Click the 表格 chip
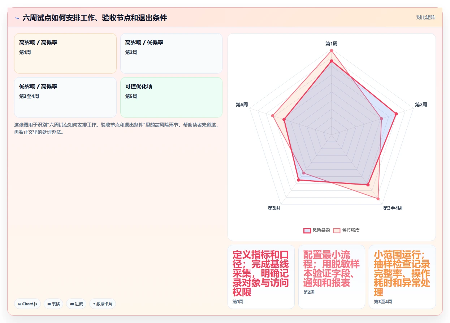Image resolution: width=450 pixels, height=323 pixels. tap(53, 304)
